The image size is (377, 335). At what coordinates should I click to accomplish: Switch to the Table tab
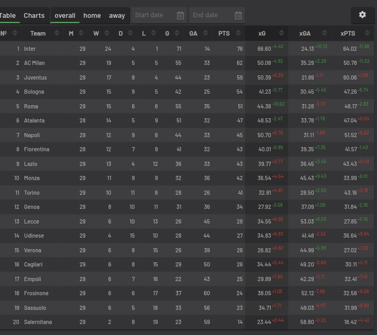tap(8, 16)
